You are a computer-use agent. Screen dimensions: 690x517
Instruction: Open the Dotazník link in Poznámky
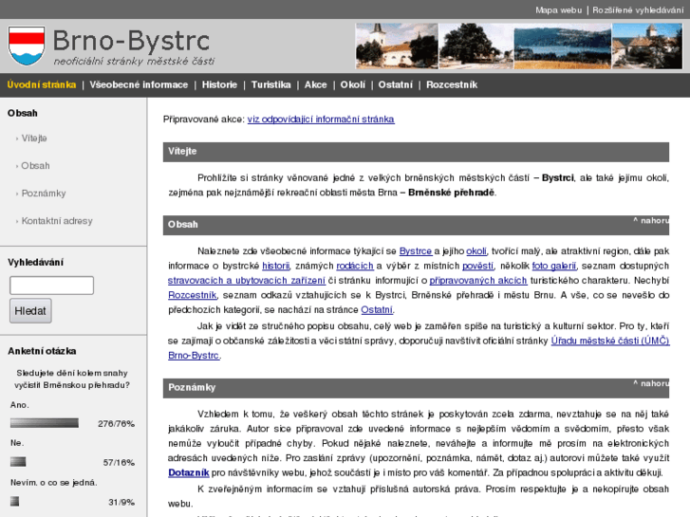tap(188, 473)
